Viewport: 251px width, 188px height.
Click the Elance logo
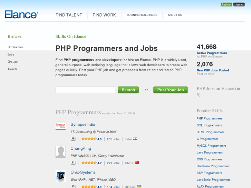[x=21, y=14]
